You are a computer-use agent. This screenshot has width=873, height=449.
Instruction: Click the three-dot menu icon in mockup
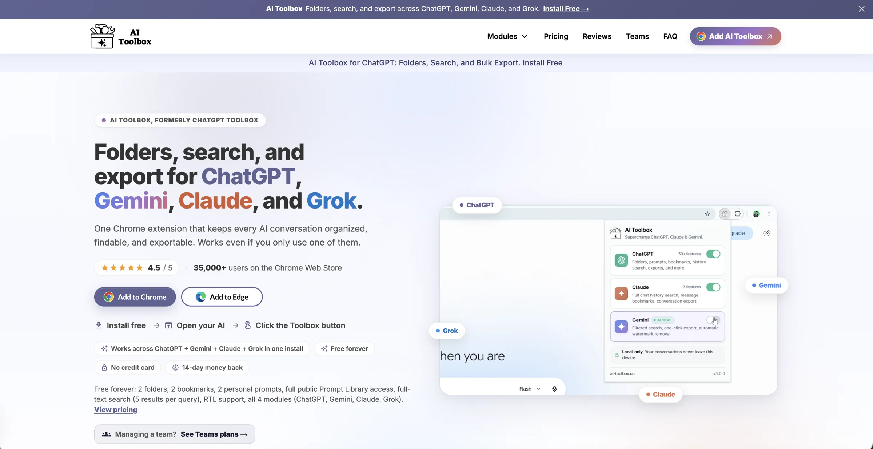point(769,214)
